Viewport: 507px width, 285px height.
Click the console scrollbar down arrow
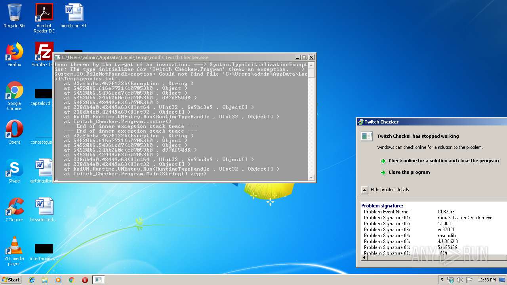311,178
